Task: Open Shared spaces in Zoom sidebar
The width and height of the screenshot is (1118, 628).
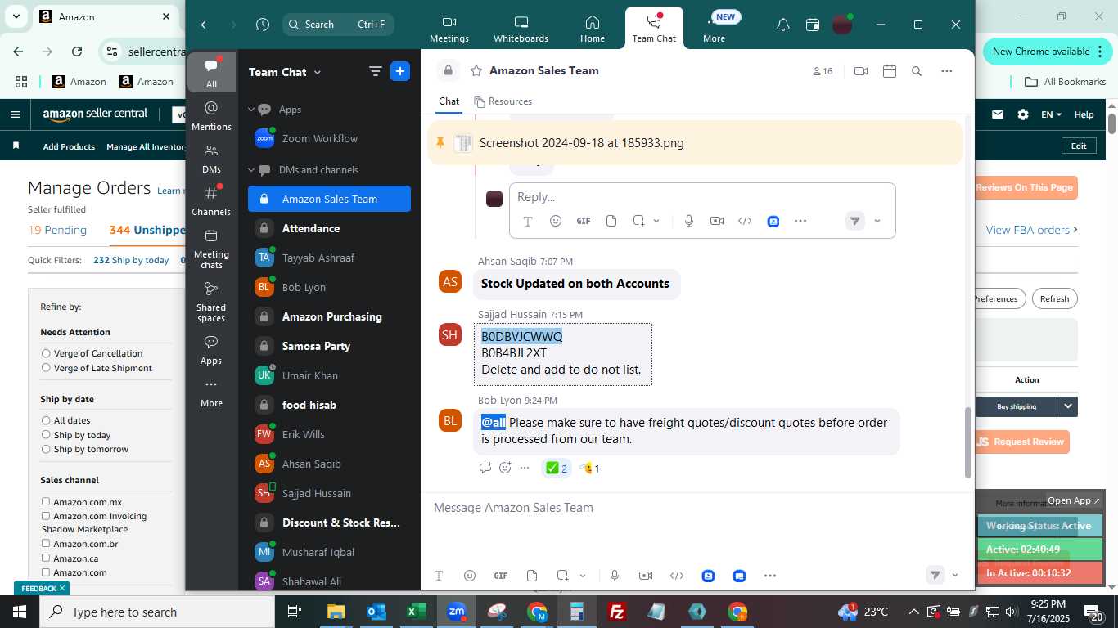Action: point(211,302)
